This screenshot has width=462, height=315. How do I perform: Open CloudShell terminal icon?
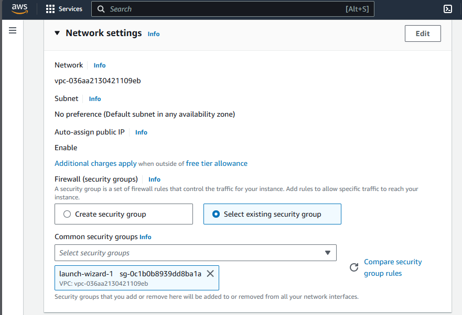[448, 9]
